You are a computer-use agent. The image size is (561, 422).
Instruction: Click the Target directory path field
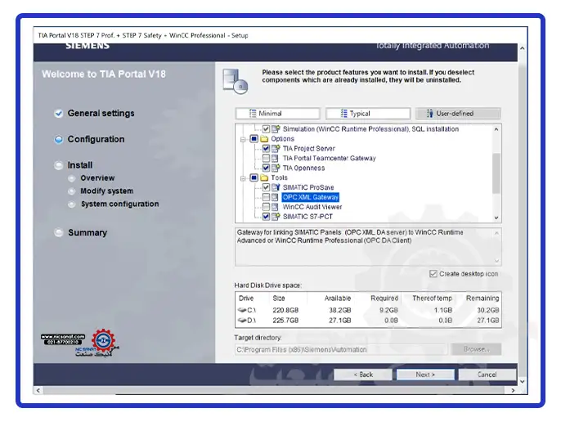341,349
